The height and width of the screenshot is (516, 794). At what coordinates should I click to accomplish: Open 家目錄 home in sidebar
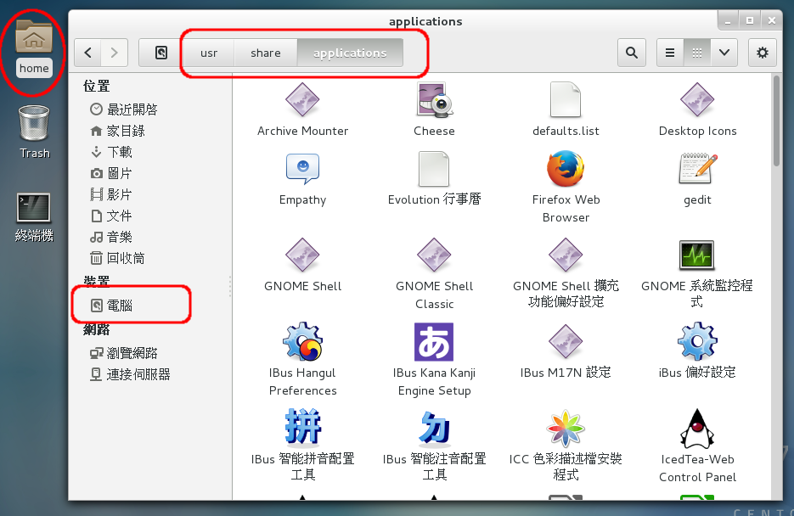[x=117, y=131]
